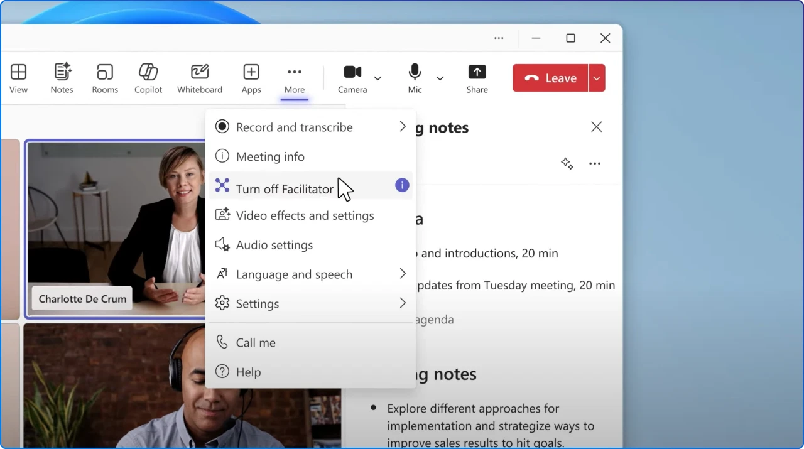The width and height of the screenshot is (804, 449).
Task: Open Language and speech submenu
Action: [x=311, y=274]
